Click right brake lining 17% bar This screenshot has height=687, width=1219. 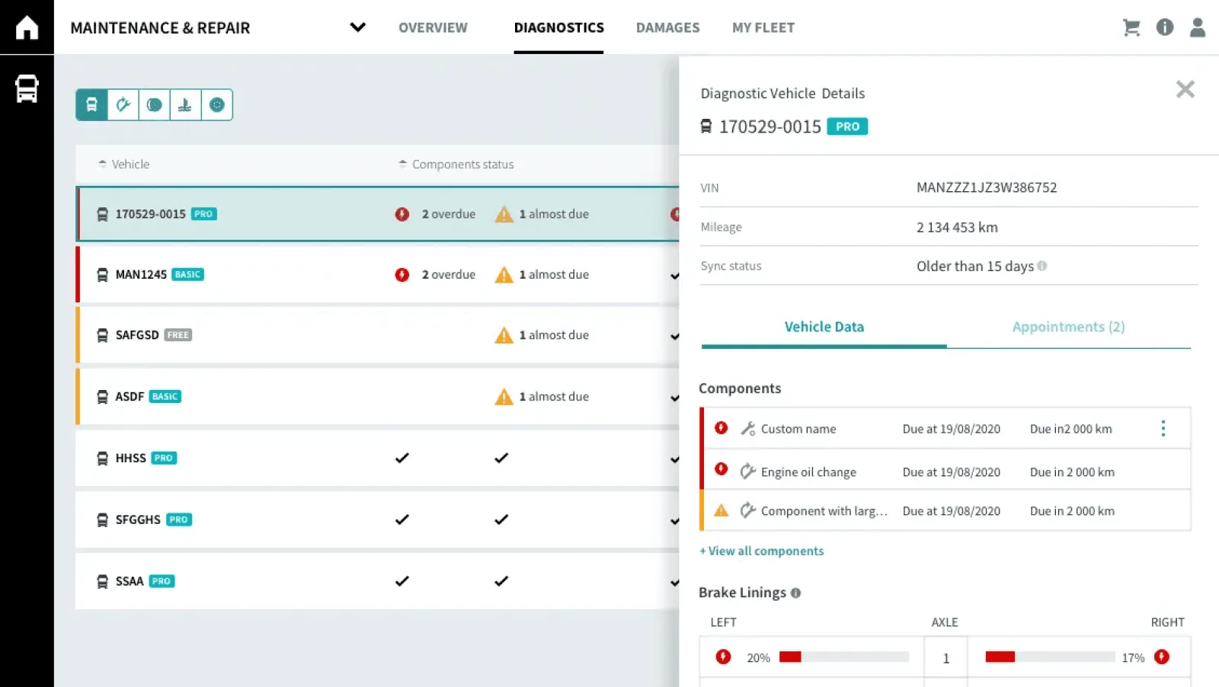pos(1050,657)
